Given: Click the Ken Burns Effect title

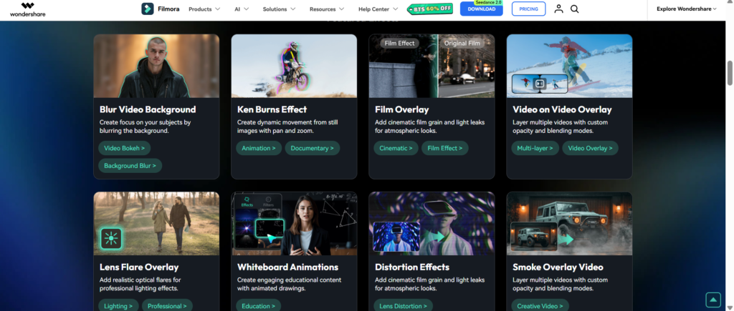Looking at the screenshot, I should click(272, 109).
